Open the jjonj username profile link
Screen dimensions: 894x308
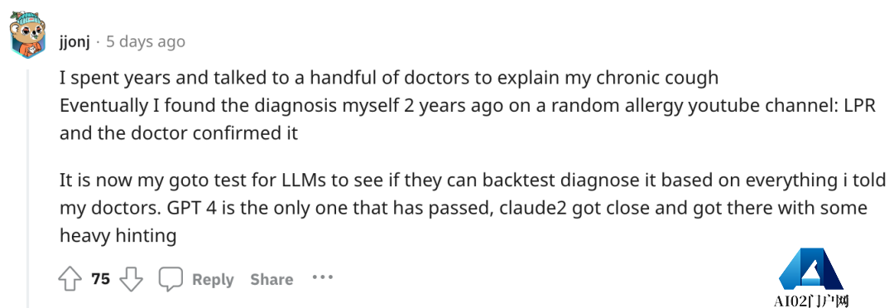[74, 41]
